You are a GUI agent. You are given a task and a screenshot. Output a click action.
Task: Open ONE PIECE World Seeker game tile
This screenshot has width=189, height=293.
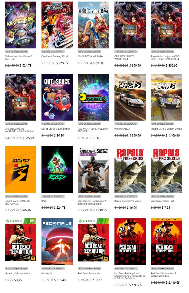[94, 25]
